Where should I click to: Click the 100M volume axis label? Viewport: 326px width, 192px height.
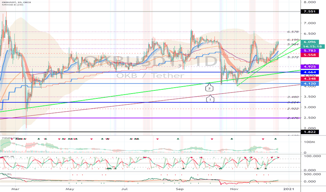click(309, 142)
